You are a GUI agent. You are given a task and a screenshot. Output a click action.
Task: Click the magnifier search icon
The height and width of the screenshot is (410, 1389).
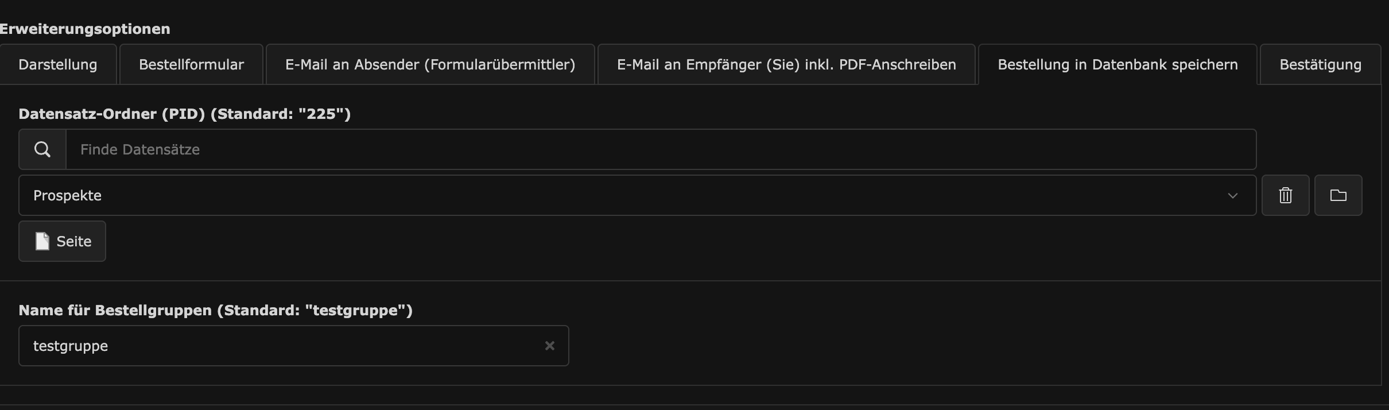click(x=42, y=149)
